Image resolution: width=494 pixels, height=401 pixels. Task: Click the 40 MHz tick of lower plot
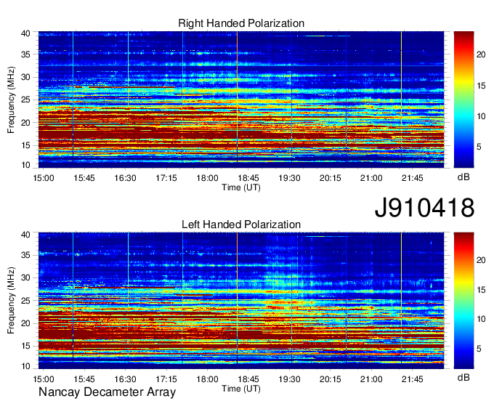[26, 235]
